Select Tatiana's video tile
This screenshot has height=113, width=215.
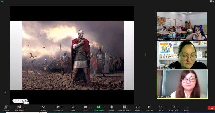tap(182, 26)
